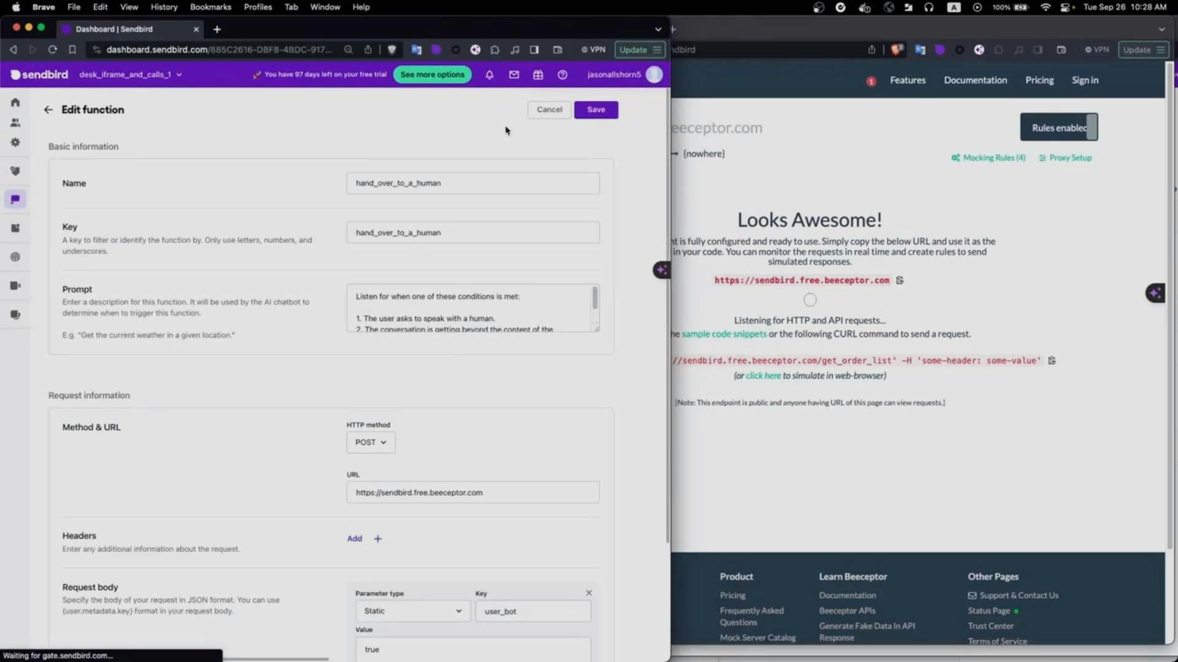Toggle the Brave VPN button in toolbar
1178x662 pixels.
pyautogui.click(x=593, y=50)
